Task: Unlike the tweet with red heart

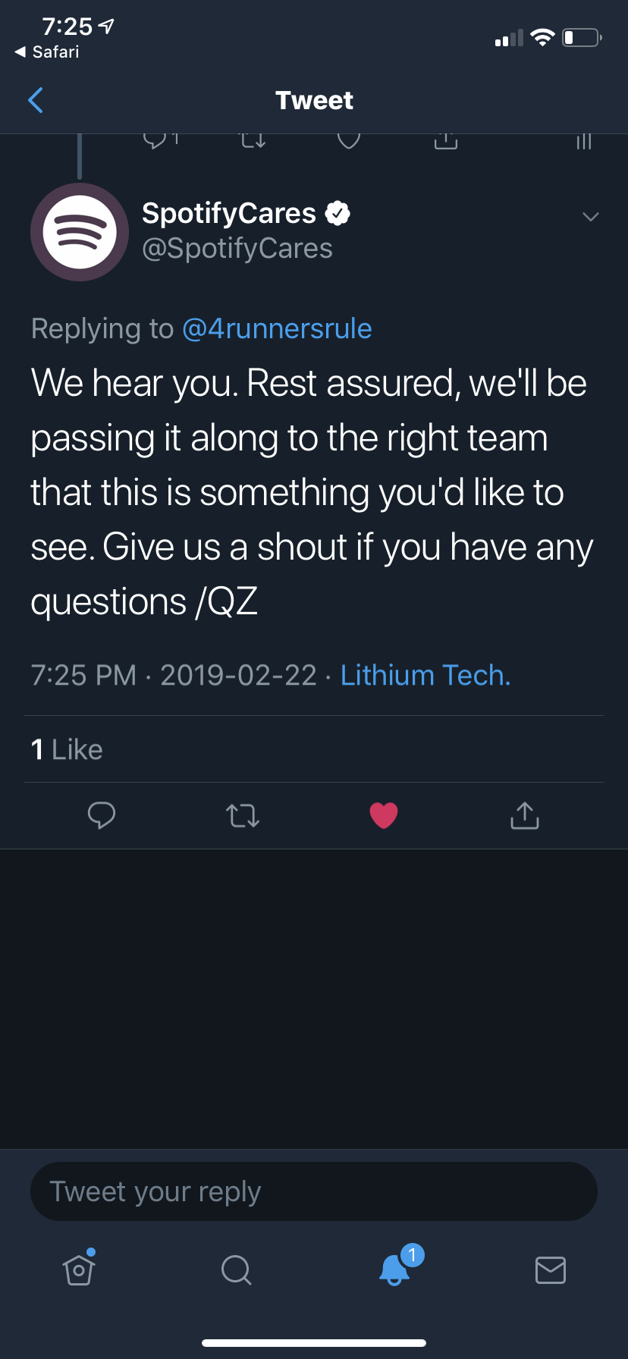Action: pyautogui.click(x=384, y=815)
